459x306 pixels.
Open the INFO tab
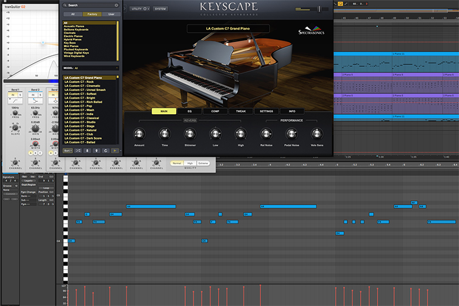292,111
